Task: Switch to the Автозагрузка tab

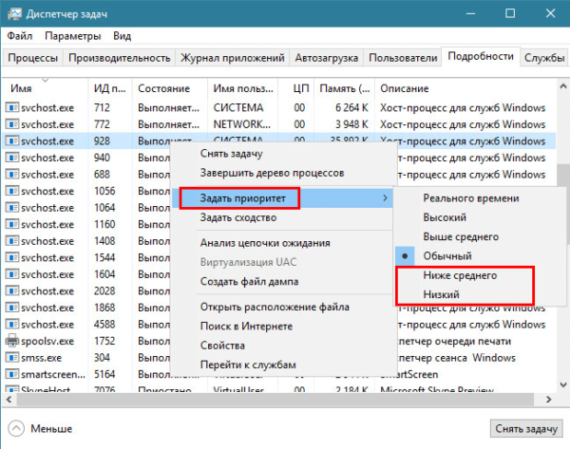Action: (327, 58)
